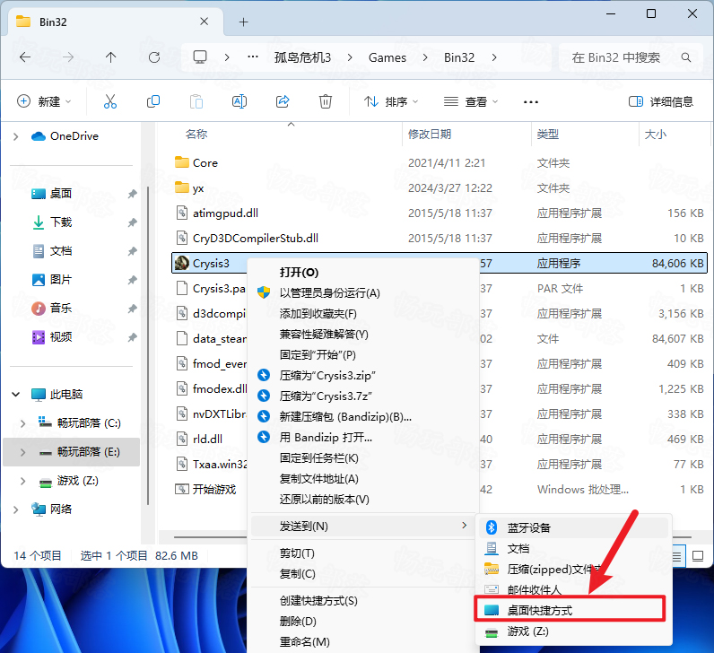This screenshot has height=653, width=714.
Task: Send to Bluetooth device
Action: pos(574,527)
